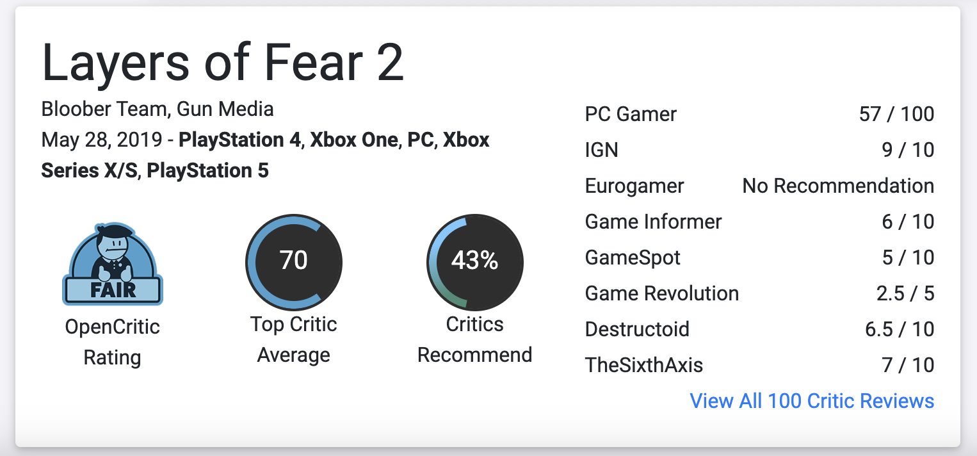Click the Critics Recommend label text

click(x=475, y=339)
